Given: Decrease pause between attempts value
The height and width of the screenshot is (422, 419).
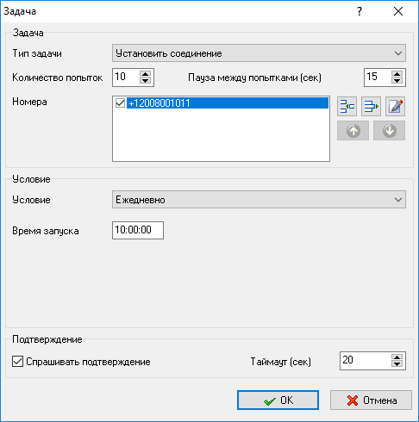Looking at the screenshot, I should [397, 81].
